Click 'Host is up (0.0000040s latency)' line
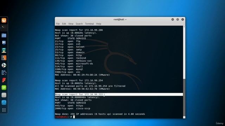 [77, 97]
